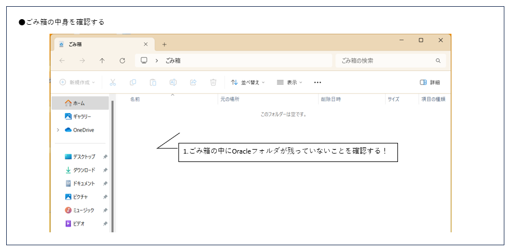Click the デスクトップ icon in sidebar
Image resolution: width=510 pixels, height=252 pixels.
coord(68,157)
